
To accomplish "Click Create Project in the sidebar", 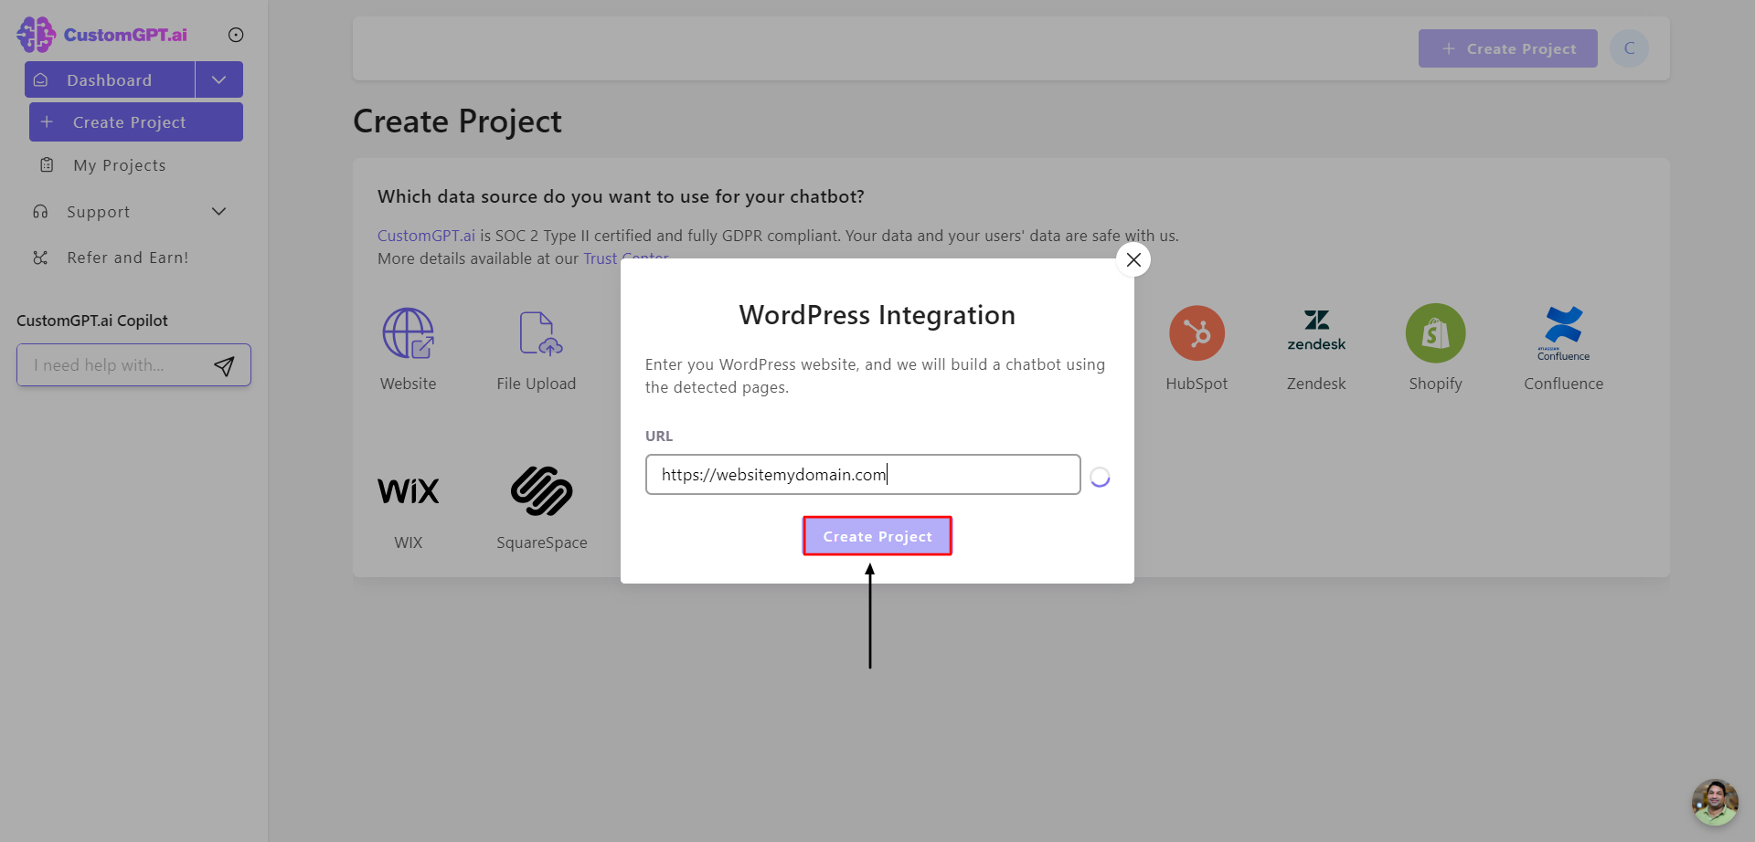I will point(136,122).
